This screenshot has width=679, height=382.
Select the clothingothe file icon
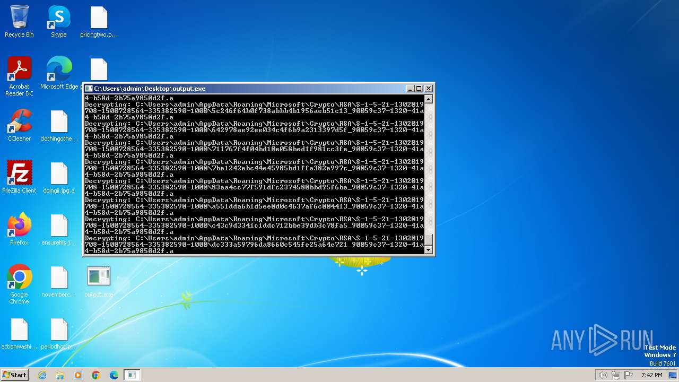coord(59,125)
